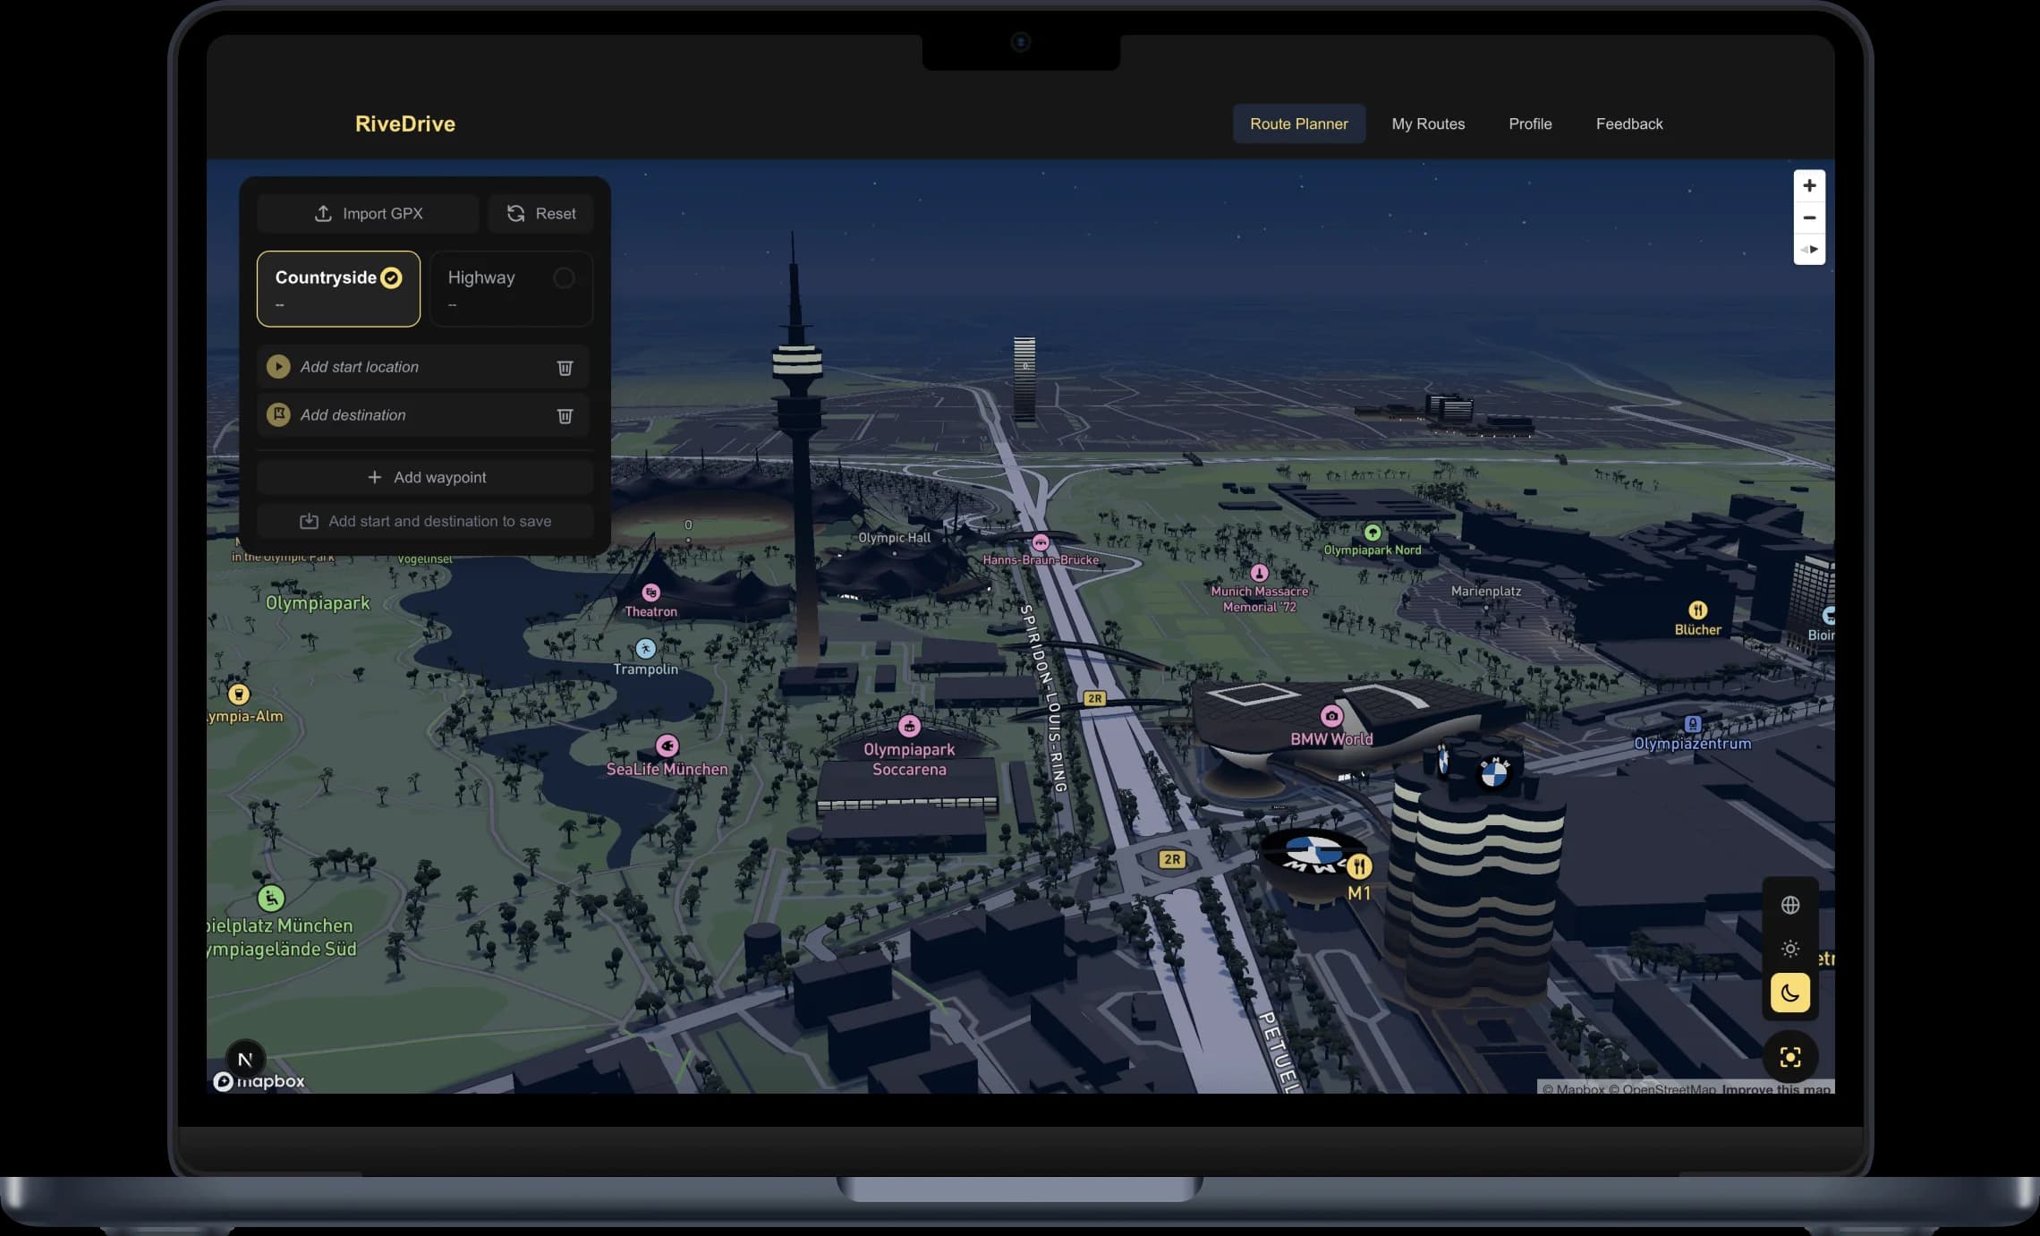The width and height of the screenshot is (2040, 1236).
Task: Open the mapbox logo link
Action: [x=259, y=1081]
